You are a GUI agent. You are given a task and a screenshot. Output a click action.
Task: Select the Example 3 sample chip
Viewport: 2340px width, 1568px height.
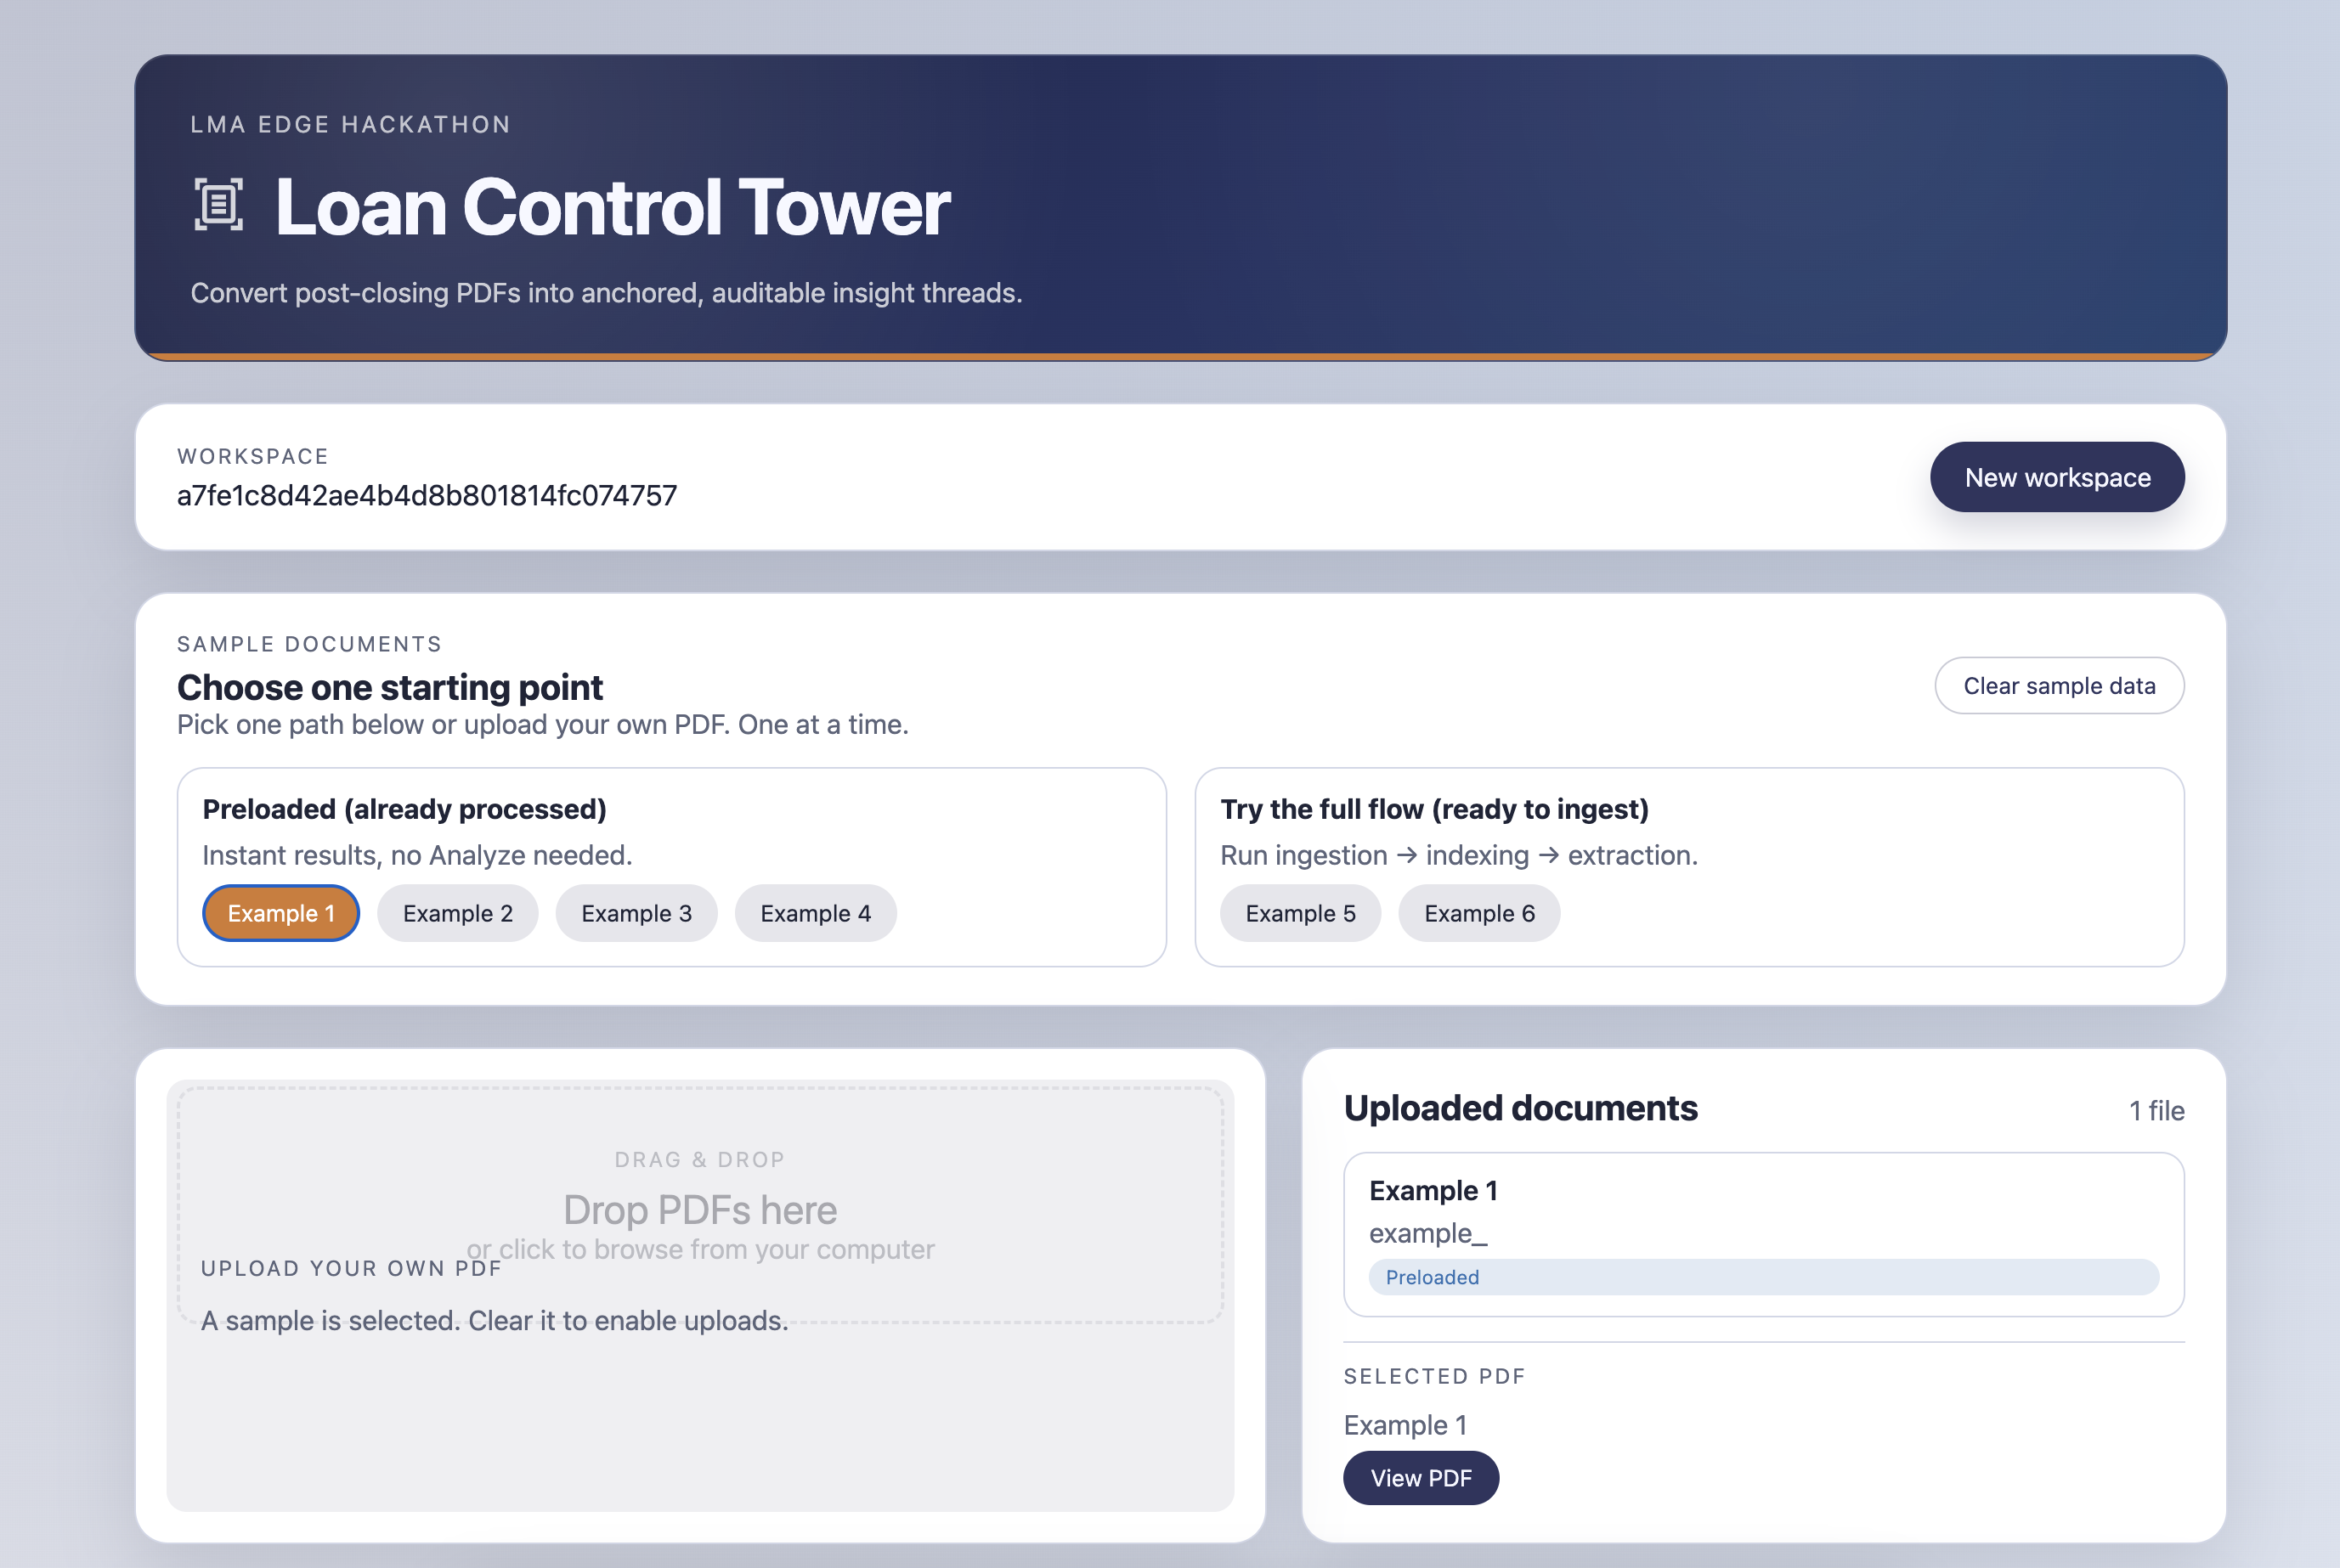(636, 913)
